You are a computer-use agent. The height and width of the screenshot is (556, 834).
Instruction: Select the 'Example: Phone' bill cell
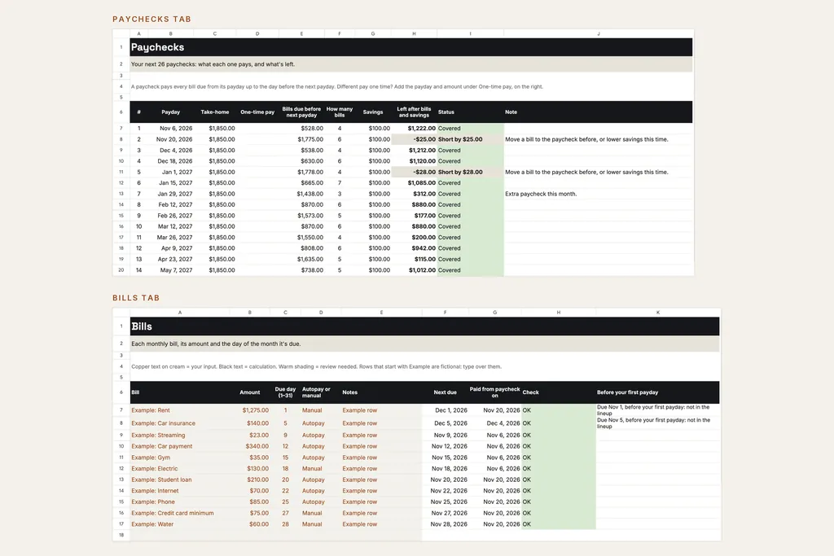coord(180,501)
